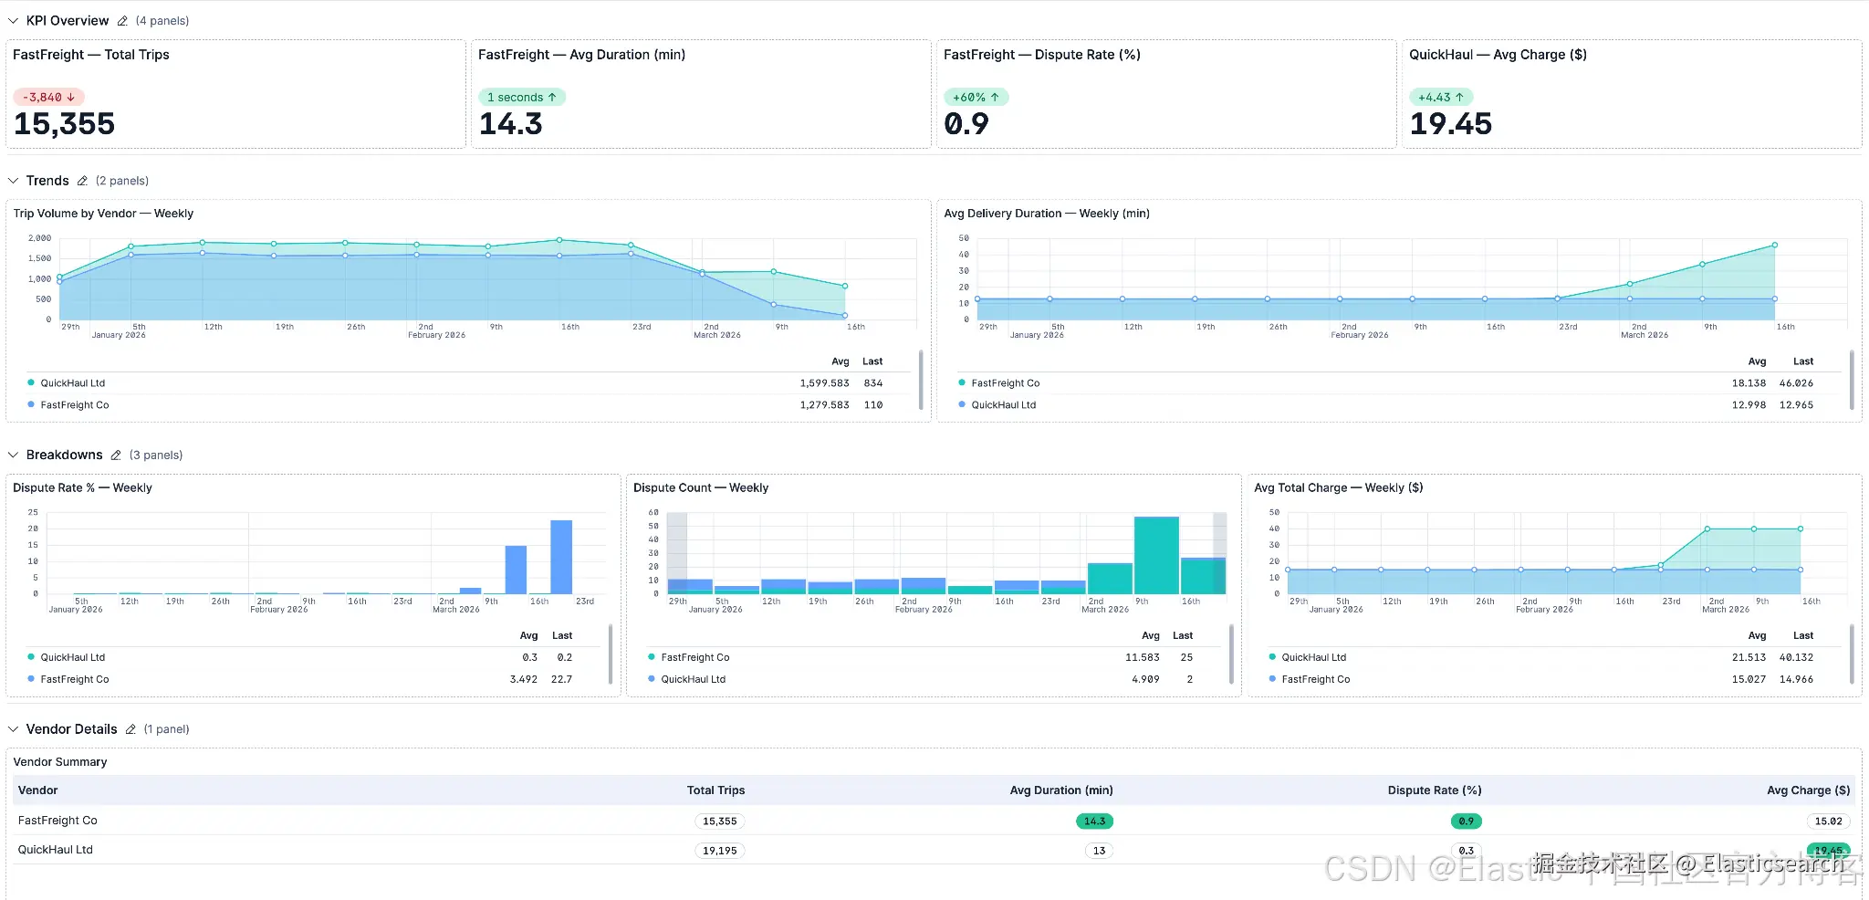
Task: Click the Trip Volume legend scrollbar
Action: [x=921, y=381]
